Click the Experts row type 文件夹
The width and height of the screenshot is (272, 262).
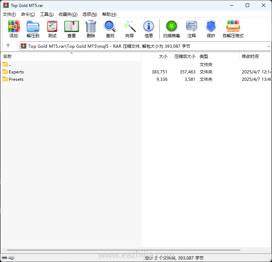(x=206, y=72)
